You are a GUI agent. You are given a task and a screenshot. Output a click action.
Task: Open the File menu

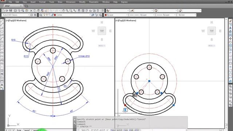point(10,2)
